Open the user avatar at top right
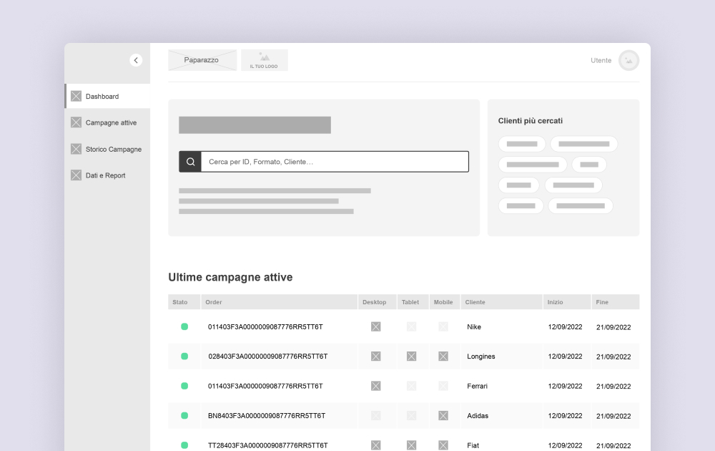Viewport: 715px width, 451px height. [x=628, y=60]
